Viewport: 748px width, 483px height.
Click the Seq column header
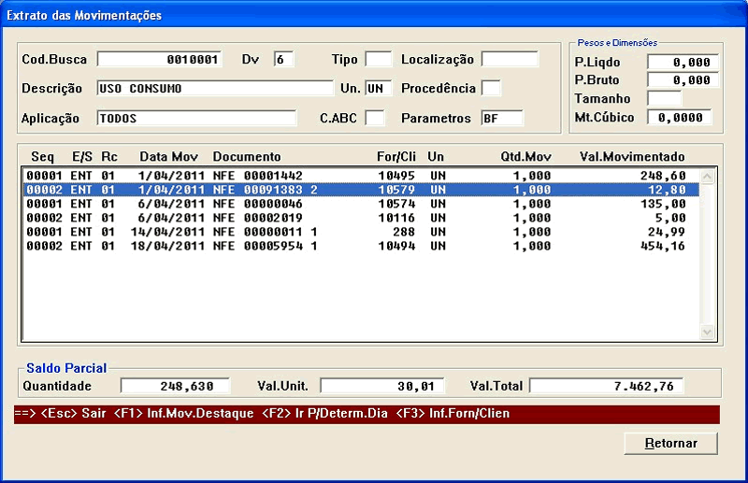pyautogui.click(x=42, y=157)
